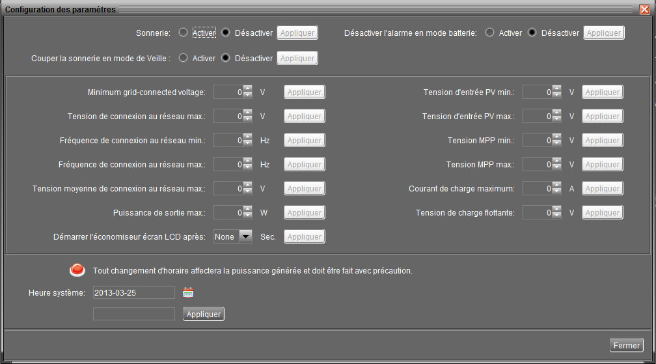This screenshot has width=656, height=364.
Task: Decrease Tension d'entrée PV max value
Action: pyautogui.click(x=556, y=119)
